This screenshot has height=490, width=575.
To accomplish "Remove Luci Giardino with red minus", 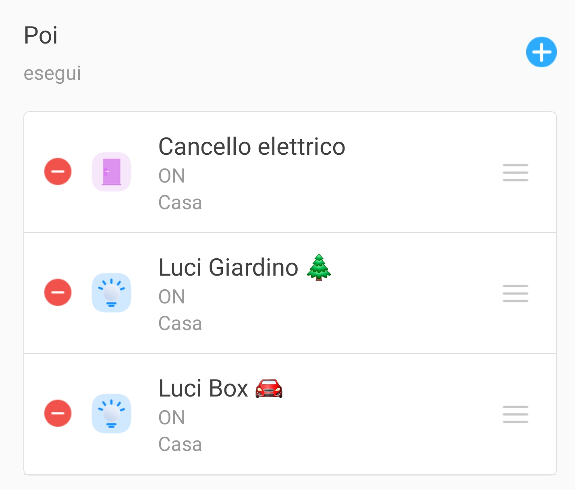I will click(58, 293).
